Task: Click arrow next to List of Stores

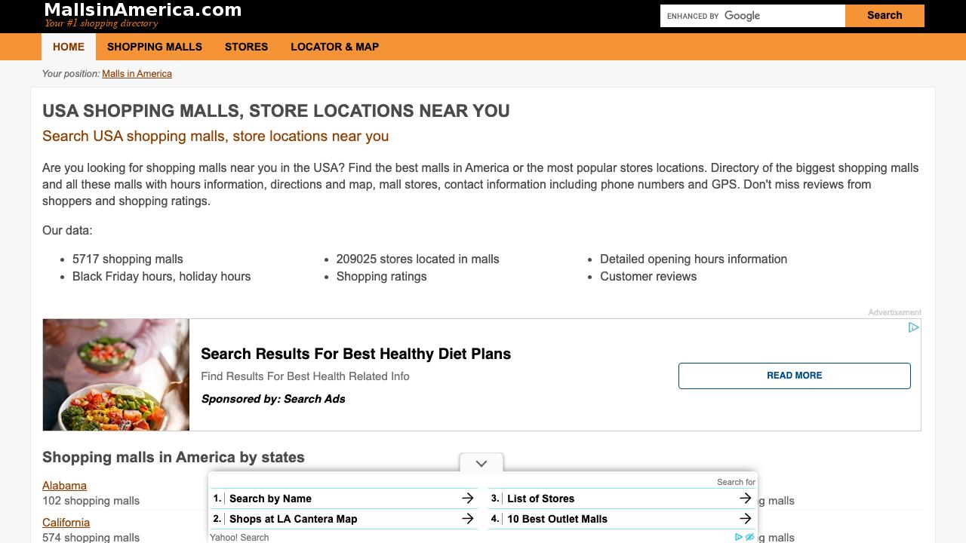Action: [x=745, y=499]
